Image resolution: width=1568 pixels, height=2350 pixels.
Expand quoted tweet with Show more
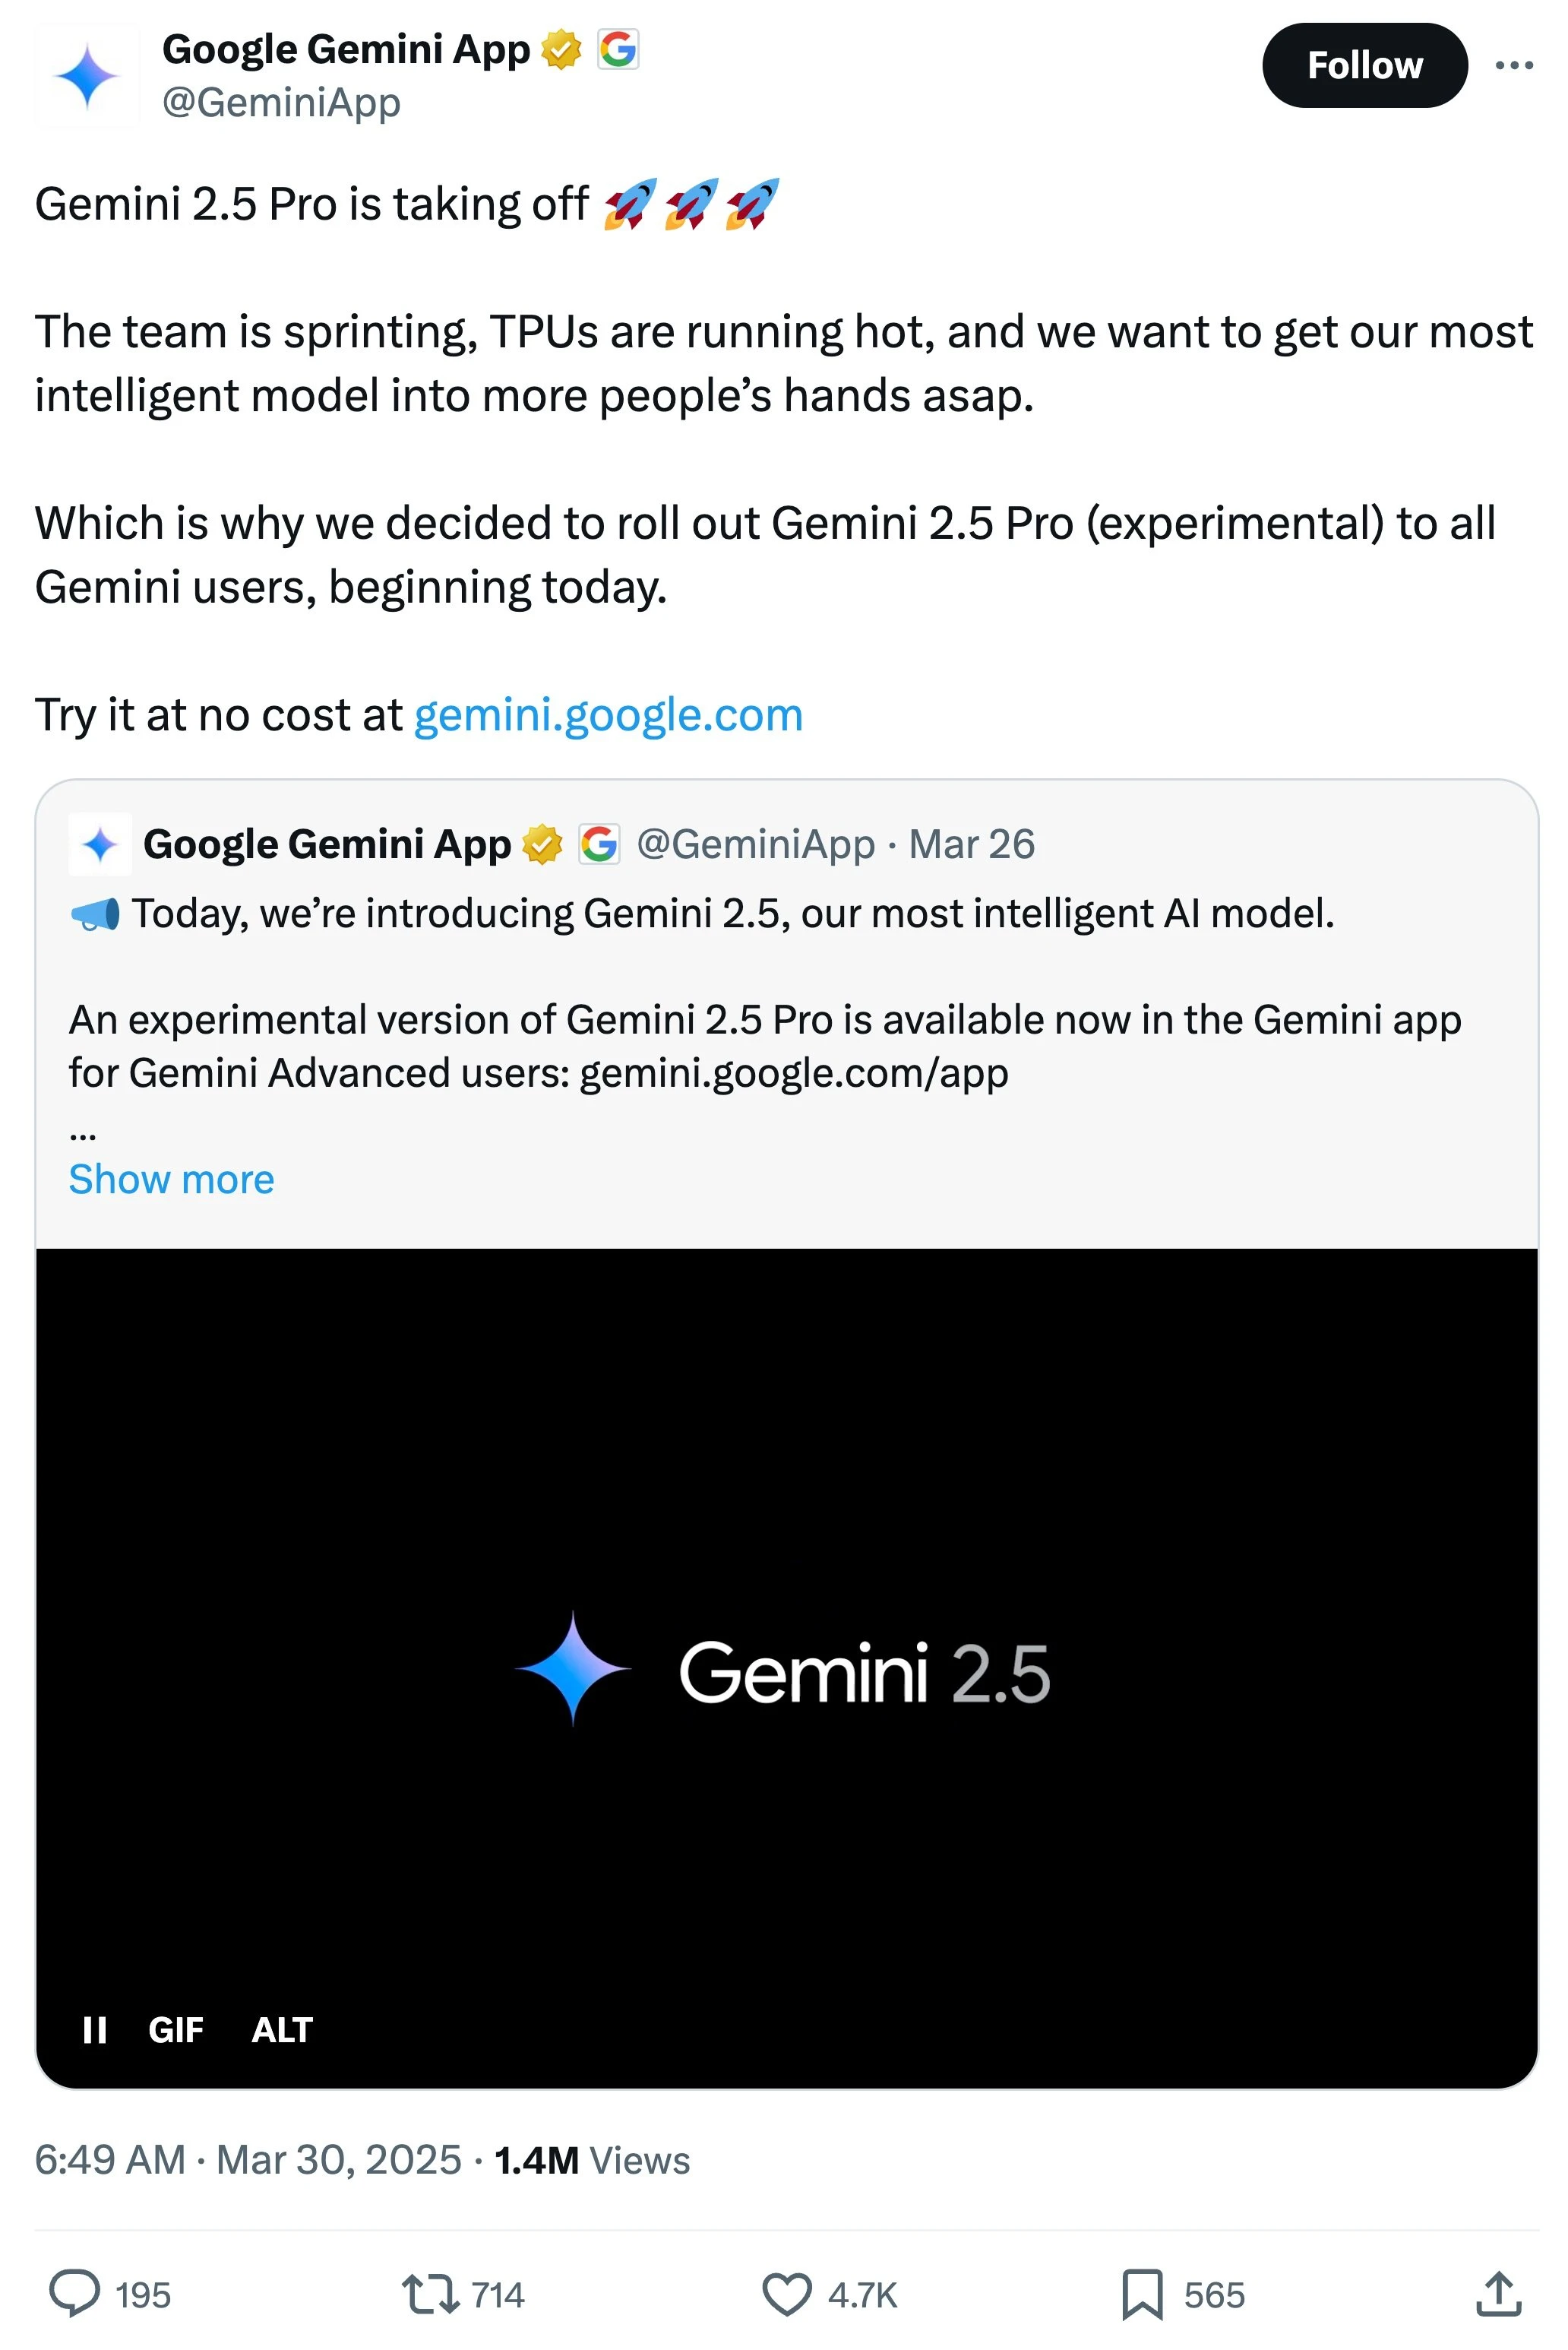coord(171,1180)
